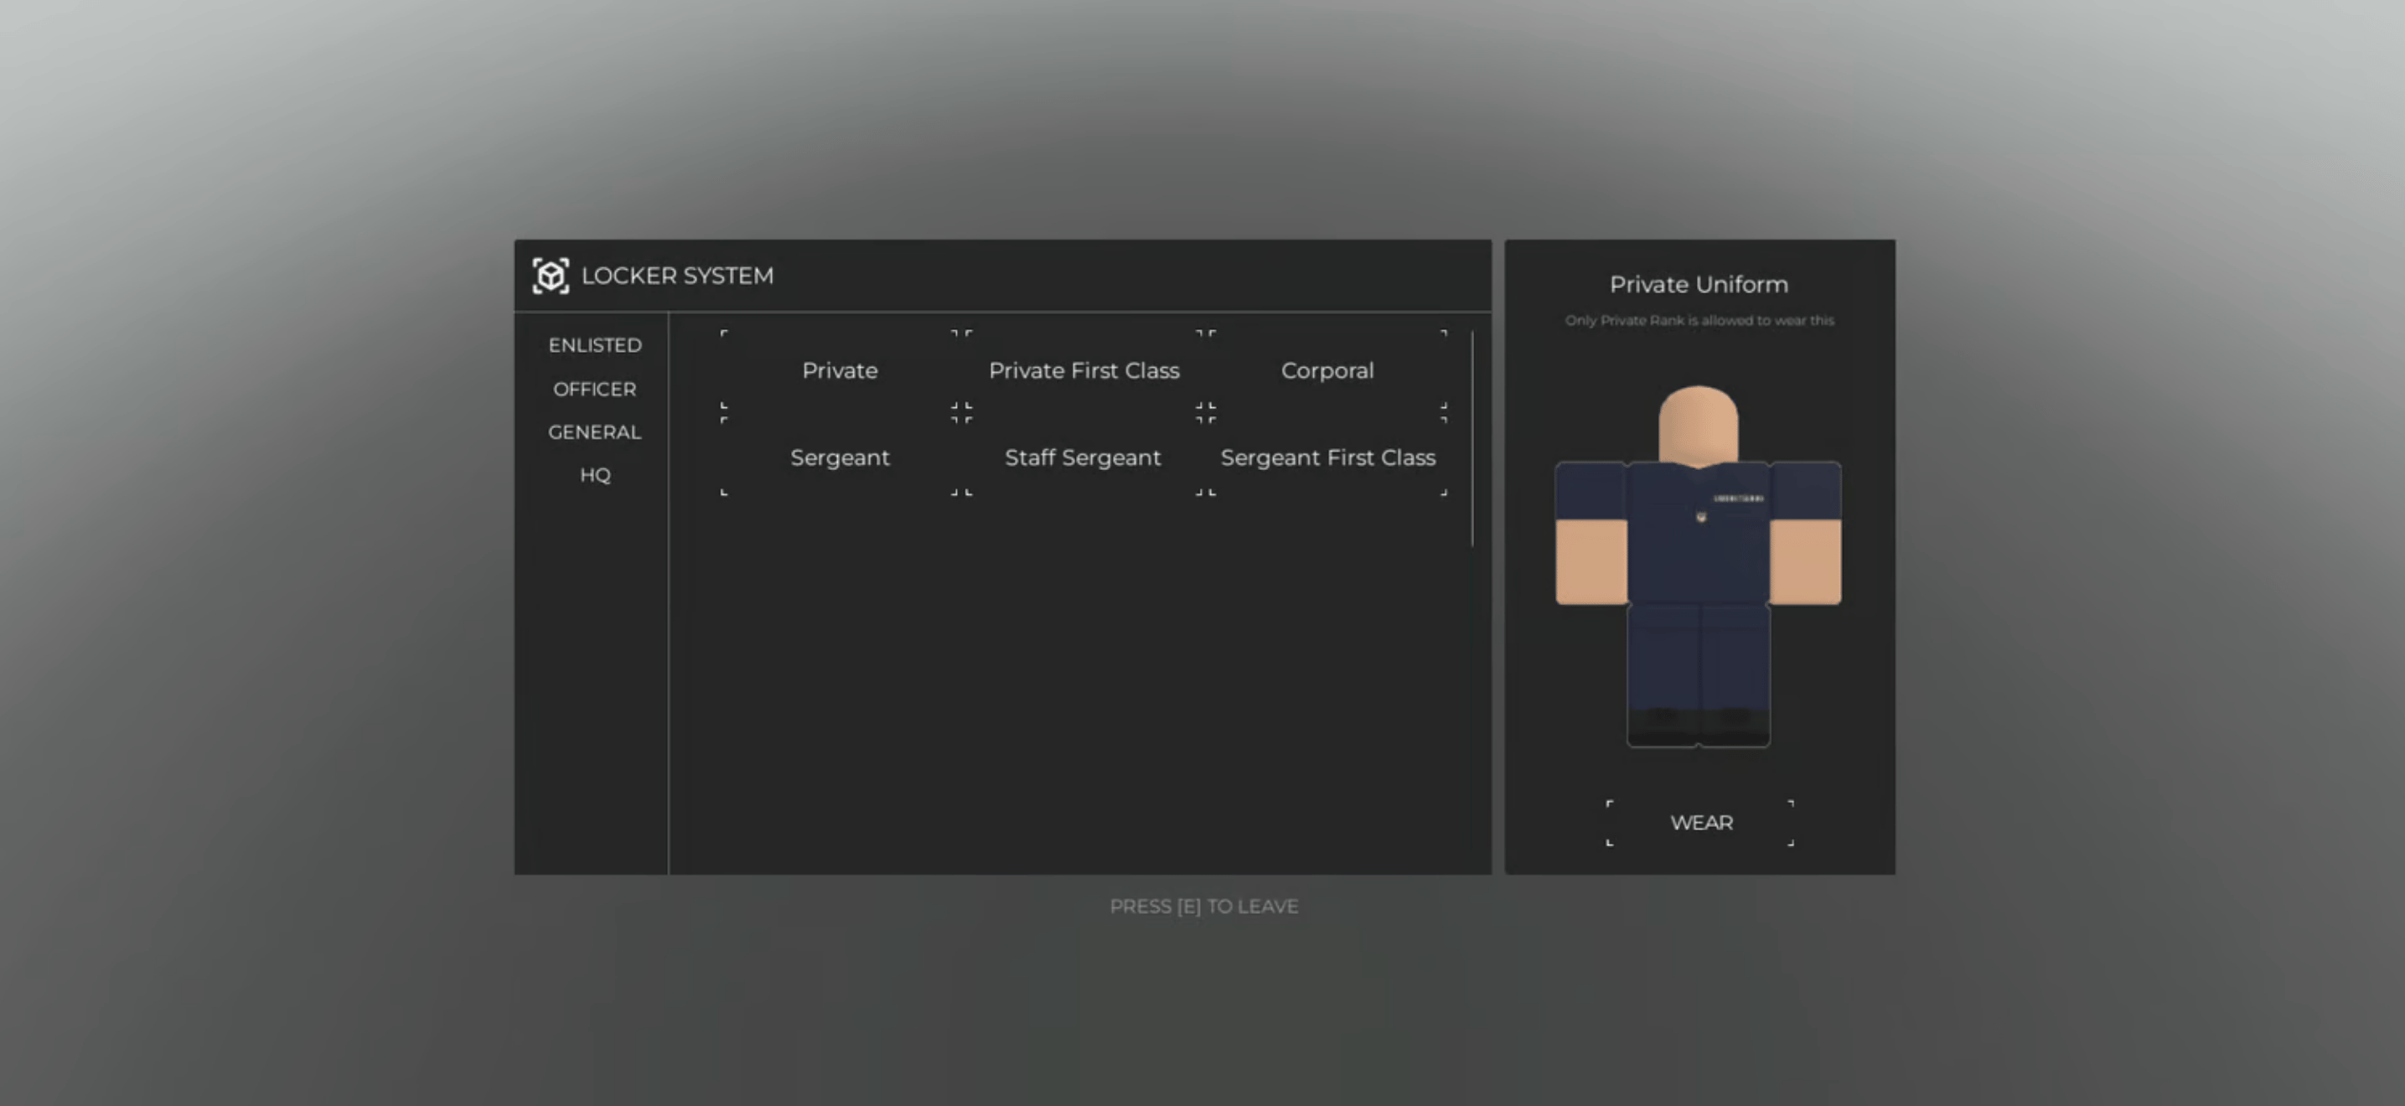Image resolution: width=2405 pixels, height=1106 pixels.
Task: Choose the Private rank uniform
Action: click(840, 370)
